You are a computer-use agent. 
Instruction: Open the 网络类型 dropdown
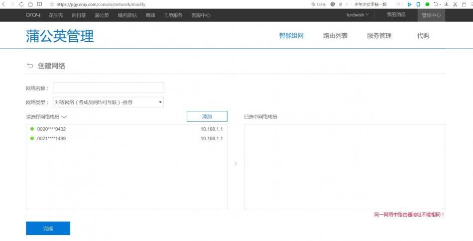(x=108, y=102)
